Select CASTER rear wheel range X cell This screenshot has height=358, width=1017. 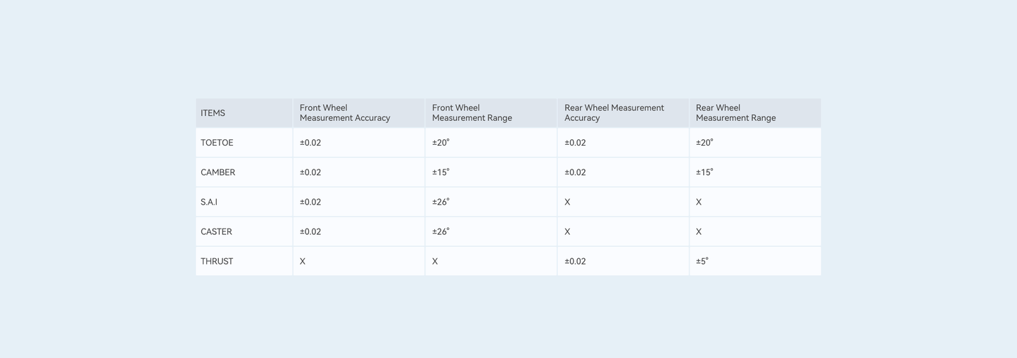point(699,231)
